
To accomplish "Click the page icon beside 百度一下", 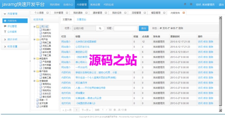I will [x=37, y=100].
